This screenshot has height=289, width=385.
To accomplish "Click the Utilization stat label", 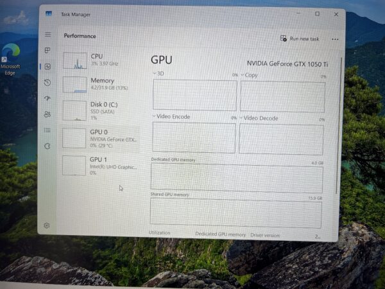I will coord(159,232).
